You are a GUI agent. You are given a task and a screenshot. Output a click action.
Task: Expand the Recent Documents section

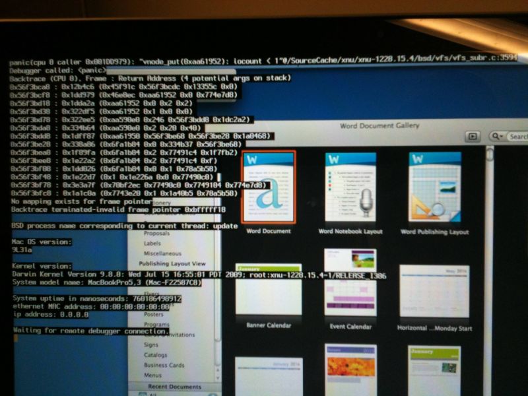pos(174,387)
